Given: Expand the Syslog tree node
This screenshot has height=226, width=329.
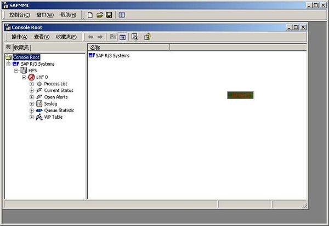Looking at the screenshot, I should tap(32, 103).
